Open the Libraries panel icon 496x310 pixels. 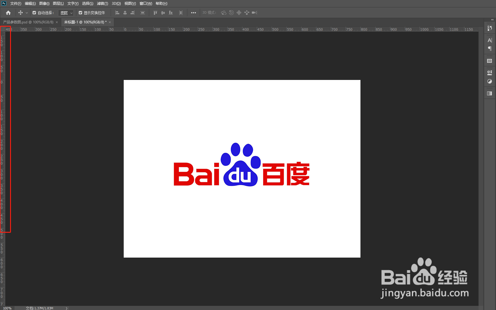coord(489,73)
